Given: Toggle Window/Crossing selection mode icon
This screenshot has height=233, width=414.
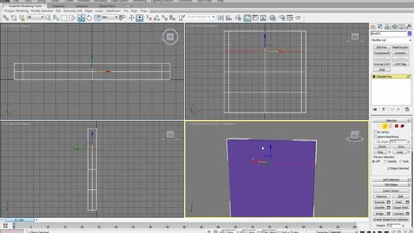Looking at the screenshot, I should point(72,17).
